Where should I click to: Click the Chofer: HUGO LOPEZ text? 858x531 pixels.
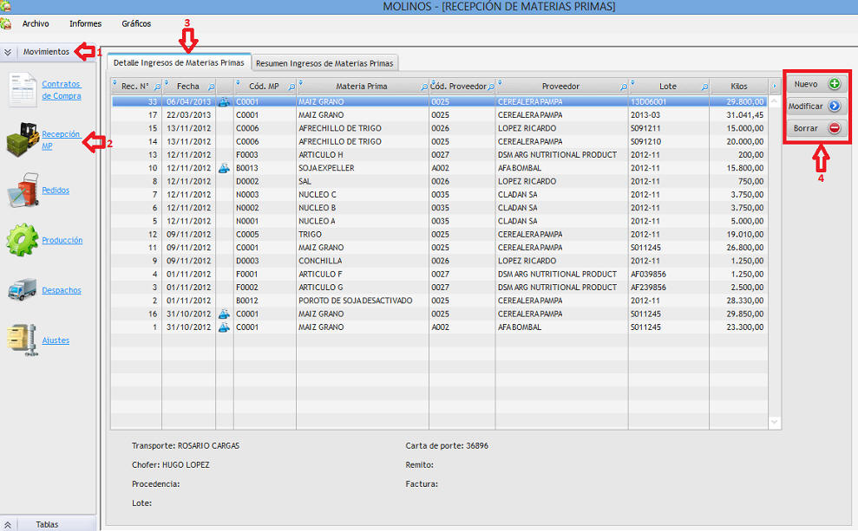click(171, 465)
